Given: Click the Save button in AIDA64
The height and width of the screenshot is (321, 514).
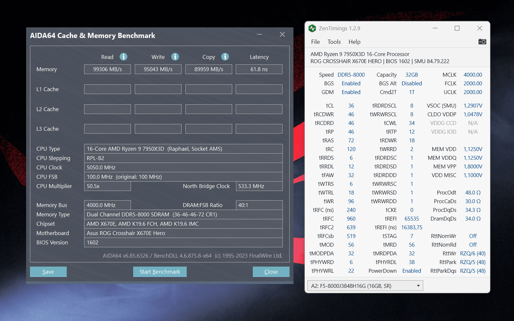Looking at the screenshot, I should [x=48, y=272].
